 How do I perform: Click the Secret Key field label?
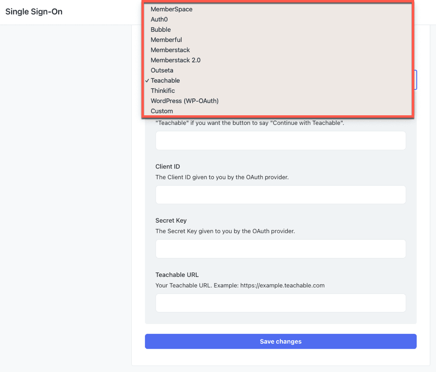171,220
